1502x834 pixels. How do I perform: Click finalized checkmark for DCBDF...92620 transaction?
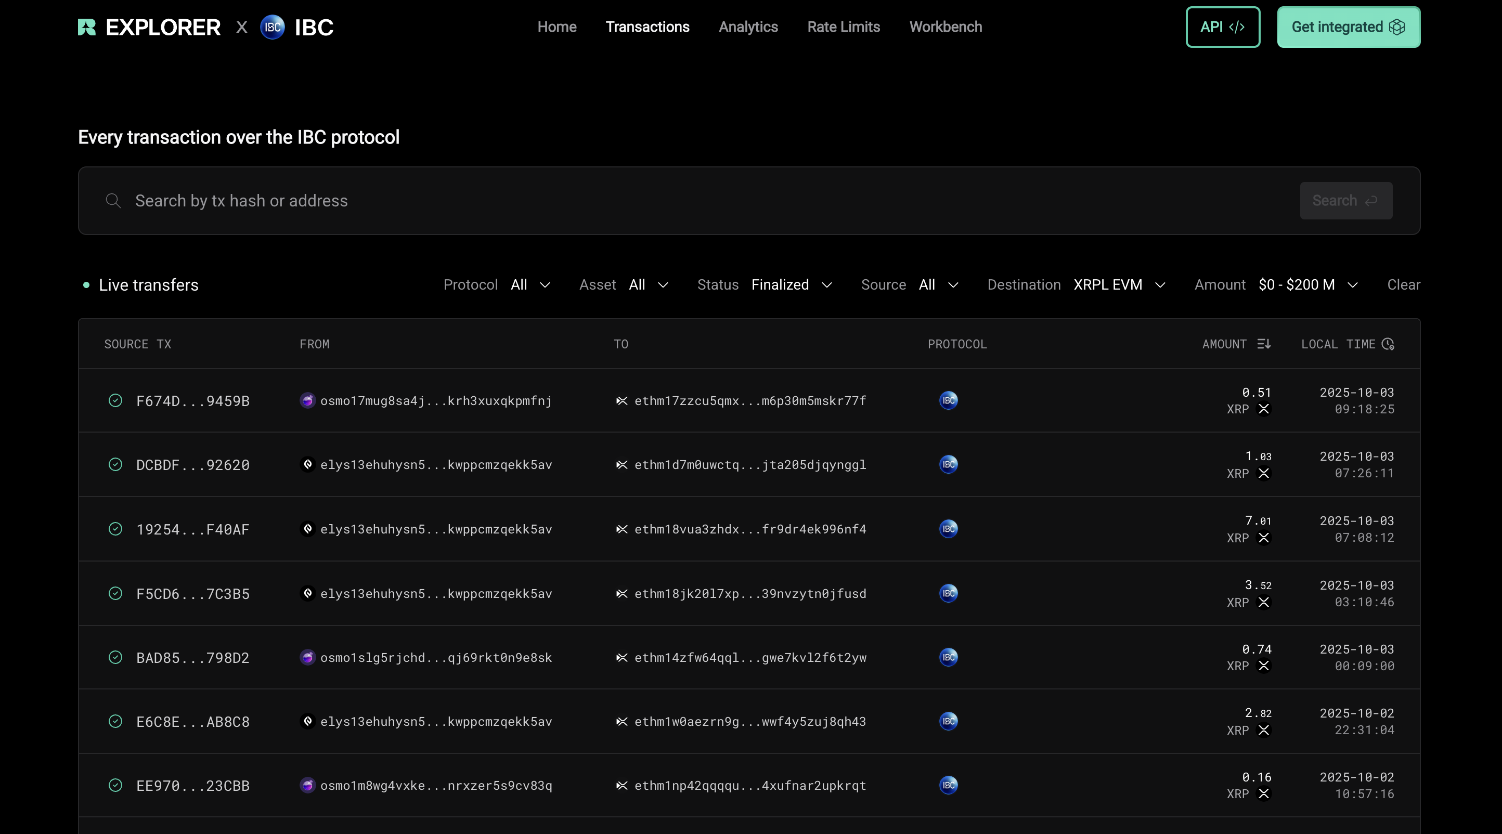pyautogui.click(x=115, y=464)
